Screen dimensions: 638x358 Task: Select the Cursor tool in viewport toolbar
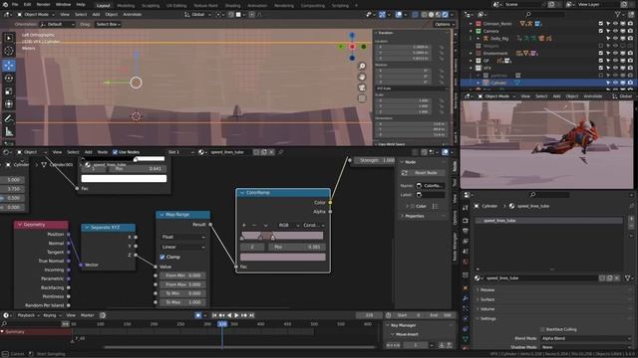click(9, 51)
